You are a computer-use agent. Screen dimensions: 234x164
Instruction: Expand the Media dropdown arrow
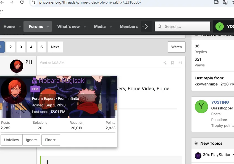pyautogui.click(x=111, y=27)
